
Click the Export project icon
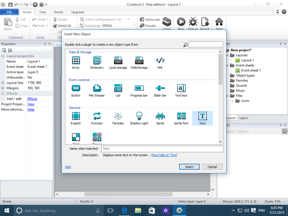(205, 22)
